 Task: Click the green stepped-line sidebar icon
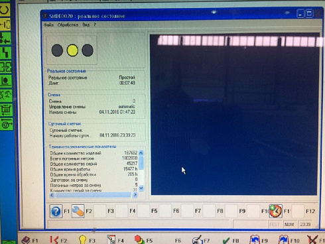point(5,52)
